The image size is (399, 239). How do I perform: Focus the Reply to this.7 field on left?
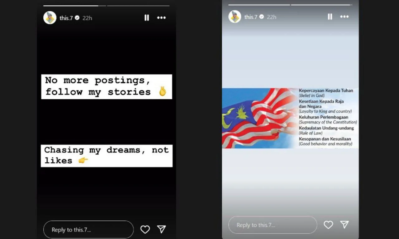tap(89, 230)
